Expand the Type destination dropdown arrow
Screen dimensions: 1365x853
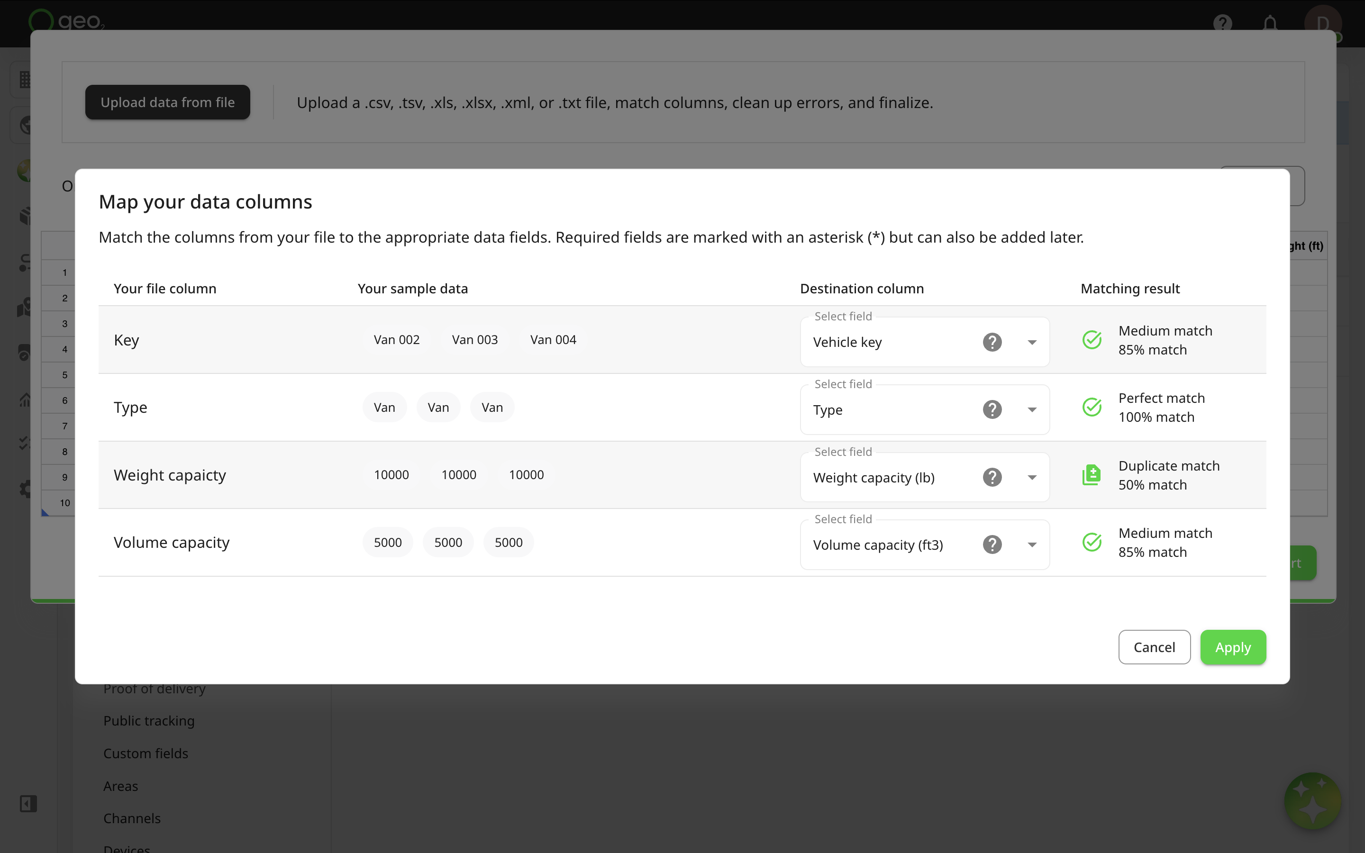[x=1032, y=410]
